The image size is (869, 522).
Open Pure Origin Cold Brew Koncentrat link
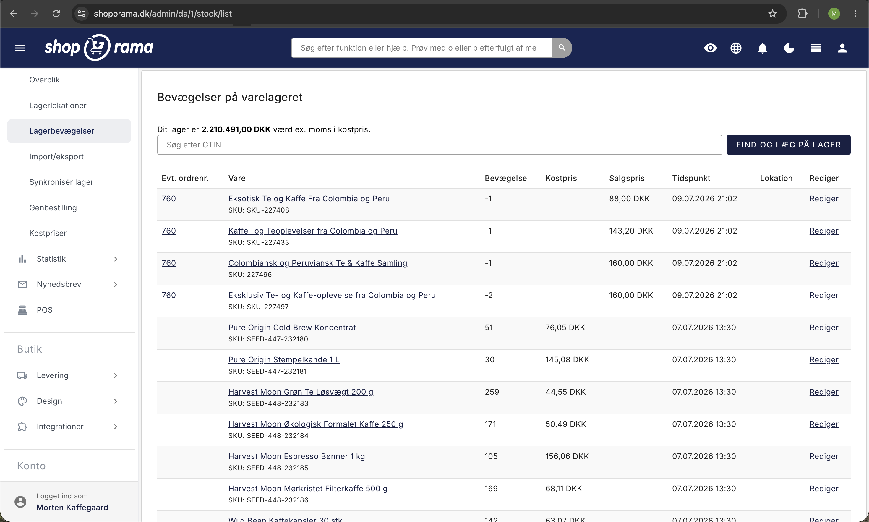click(291, 327)
